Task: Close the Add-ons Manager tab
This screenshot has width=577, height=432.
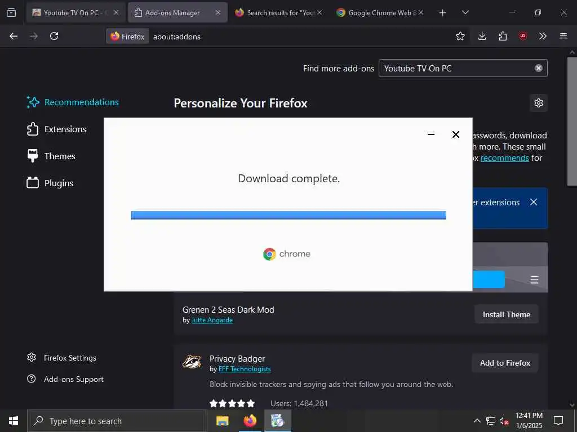Action: [218, 12]
